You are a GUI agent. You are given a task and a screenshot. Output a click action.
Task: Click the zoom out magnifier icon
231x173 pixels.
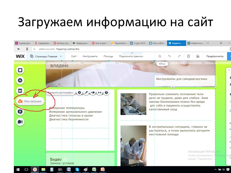click(160, 56)
